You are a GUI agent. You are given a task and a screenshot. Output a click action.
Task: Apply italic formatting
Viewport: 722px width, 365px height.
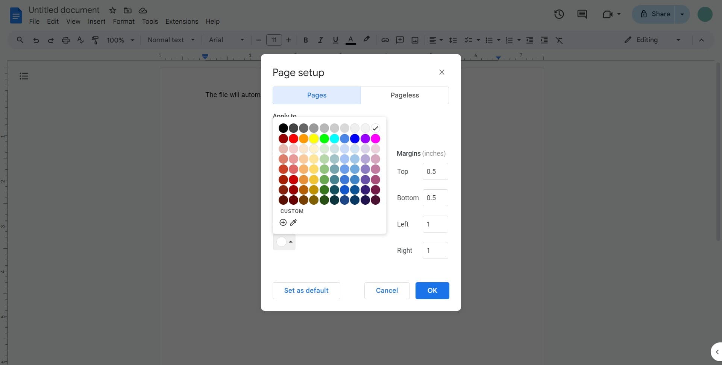(x=320, y=40)
